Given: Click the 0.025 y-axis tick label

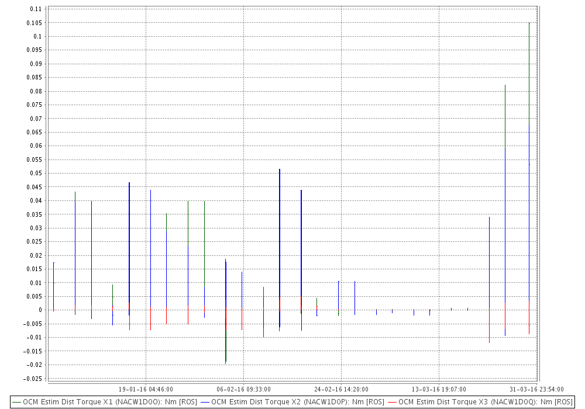Looking at the screenshot, I should click(35, 241).
